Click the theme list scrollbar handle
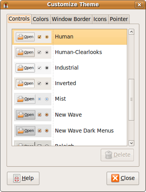This screenshot has height=192, width=146. tap(131, 99)
